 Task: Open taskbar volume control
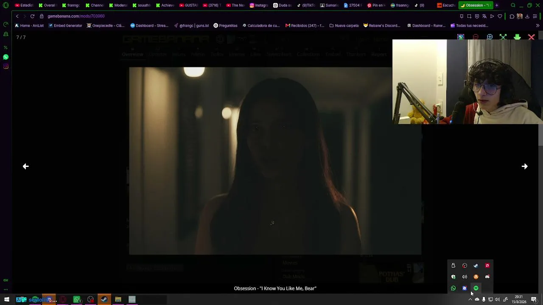[497, 299]
